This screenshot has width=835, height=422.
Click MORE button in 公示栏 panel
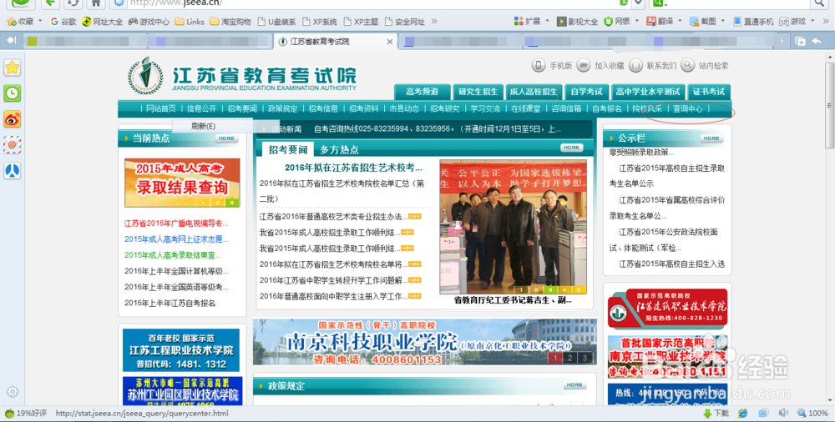(711, 138)
